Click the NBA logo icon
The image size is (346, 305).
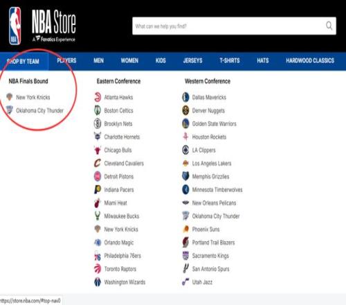click(x=15, y=26)
